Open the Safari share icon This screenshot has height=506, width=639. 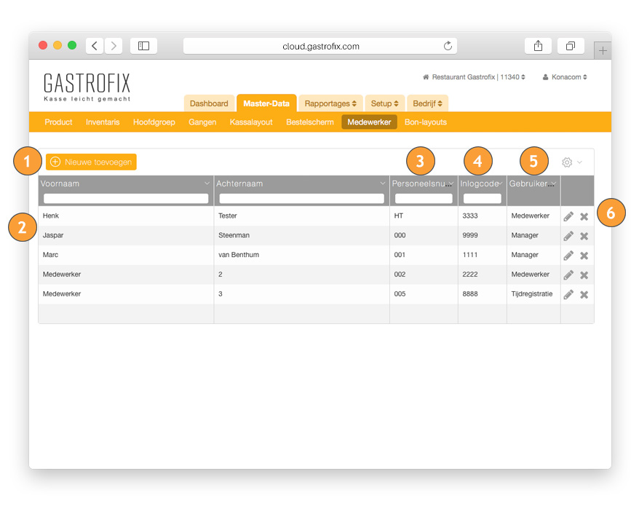click(x=538, y=46)
